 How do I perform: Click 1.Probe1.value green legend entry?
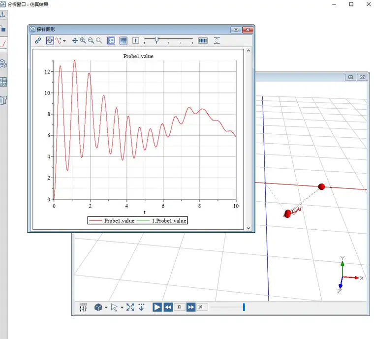(161, 221)
